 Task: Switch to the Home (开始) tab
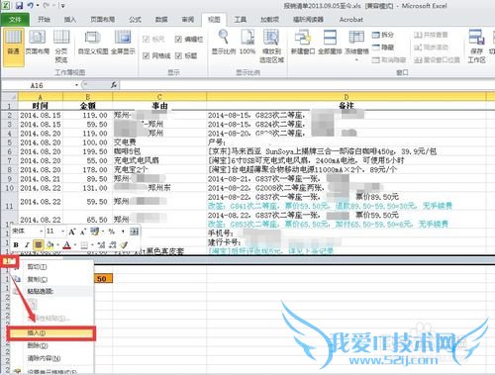tap(44, 20)
